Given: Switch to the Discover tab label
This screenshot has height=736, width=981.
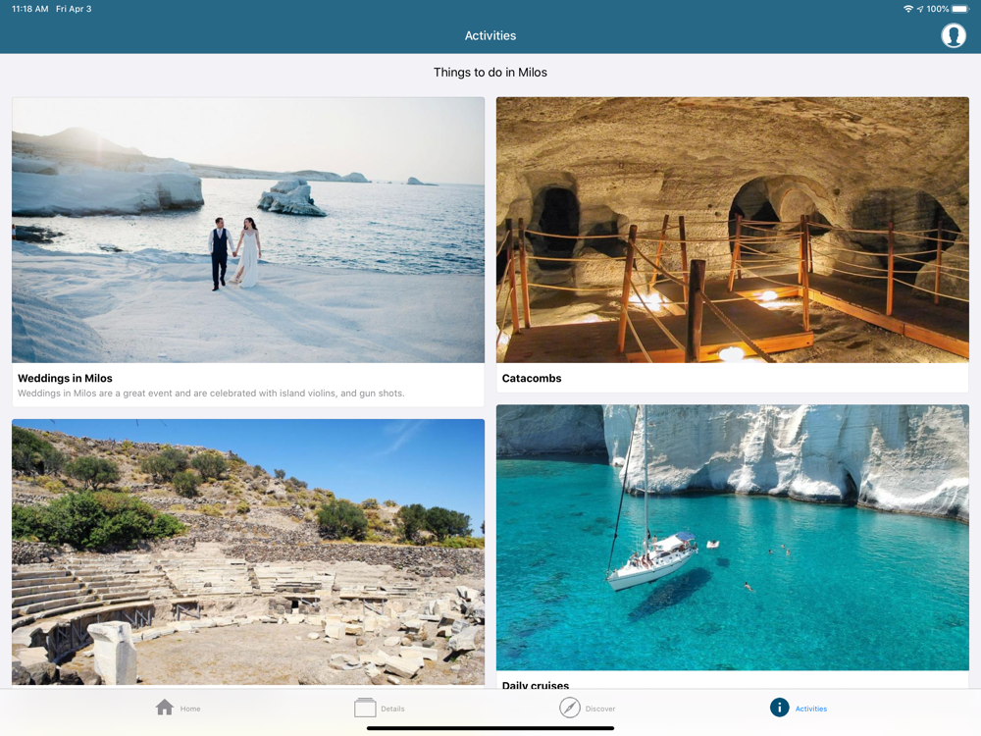Looking at the screenshot, I should 600,709.
